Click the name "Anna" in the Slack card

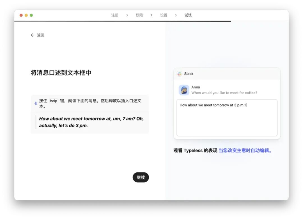coord(196,87)
